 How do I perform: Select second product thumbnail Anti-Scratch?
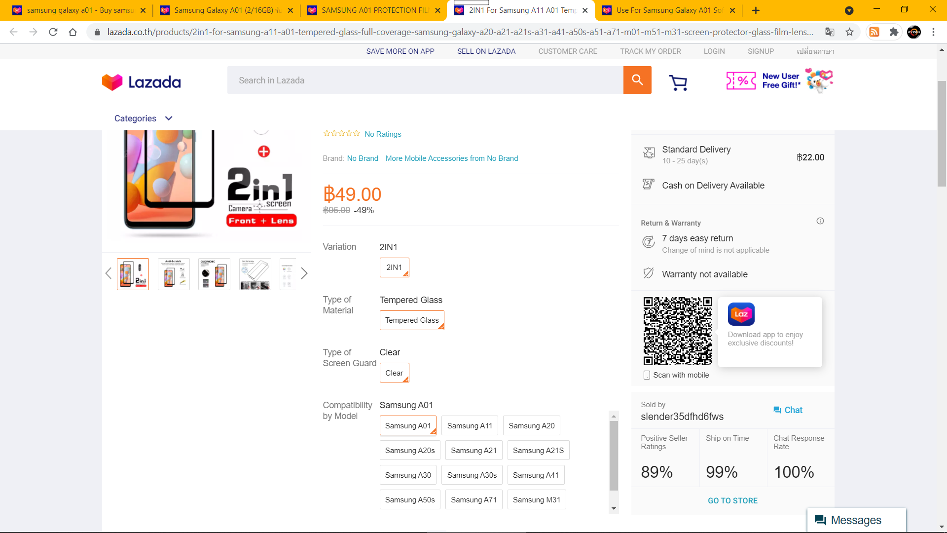(x=174, y=274)
